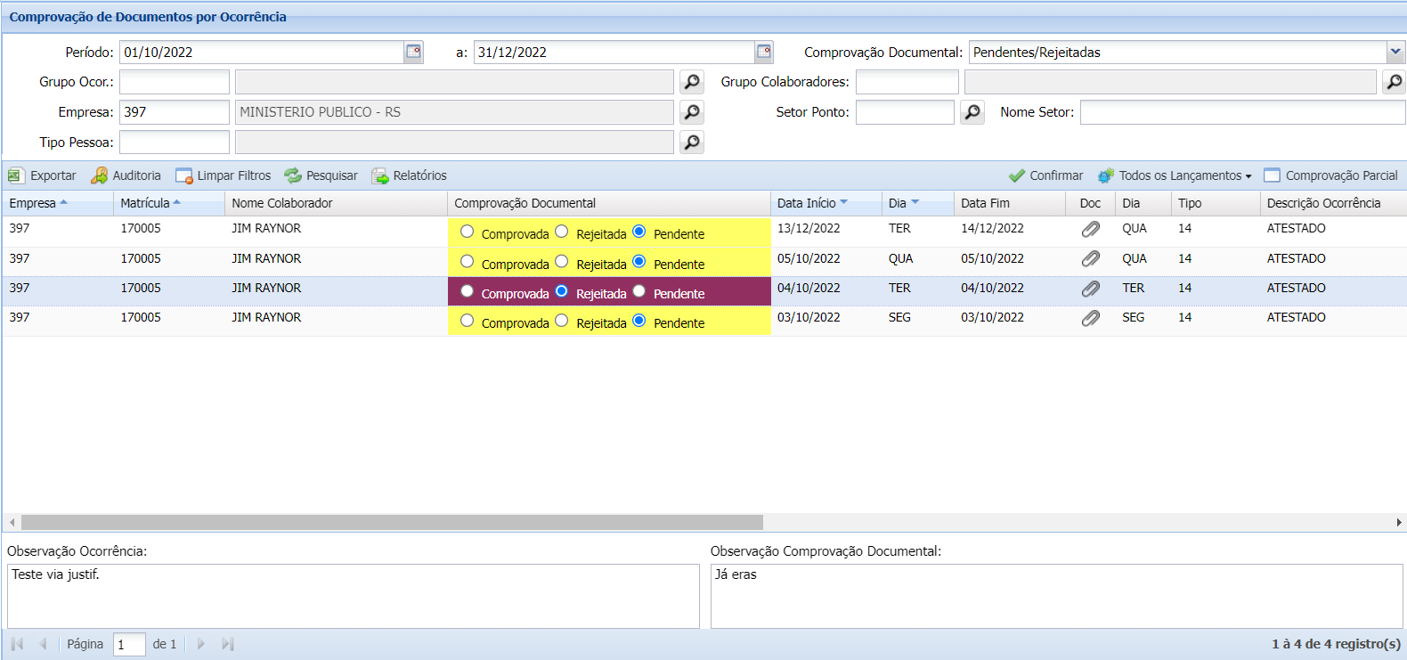
Task: Select Rejeitada for 03/10/2022 row
Action: 561,321
